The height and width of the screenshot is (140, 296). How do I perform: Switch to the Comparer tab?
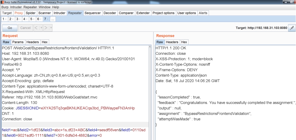click(126, 13)
